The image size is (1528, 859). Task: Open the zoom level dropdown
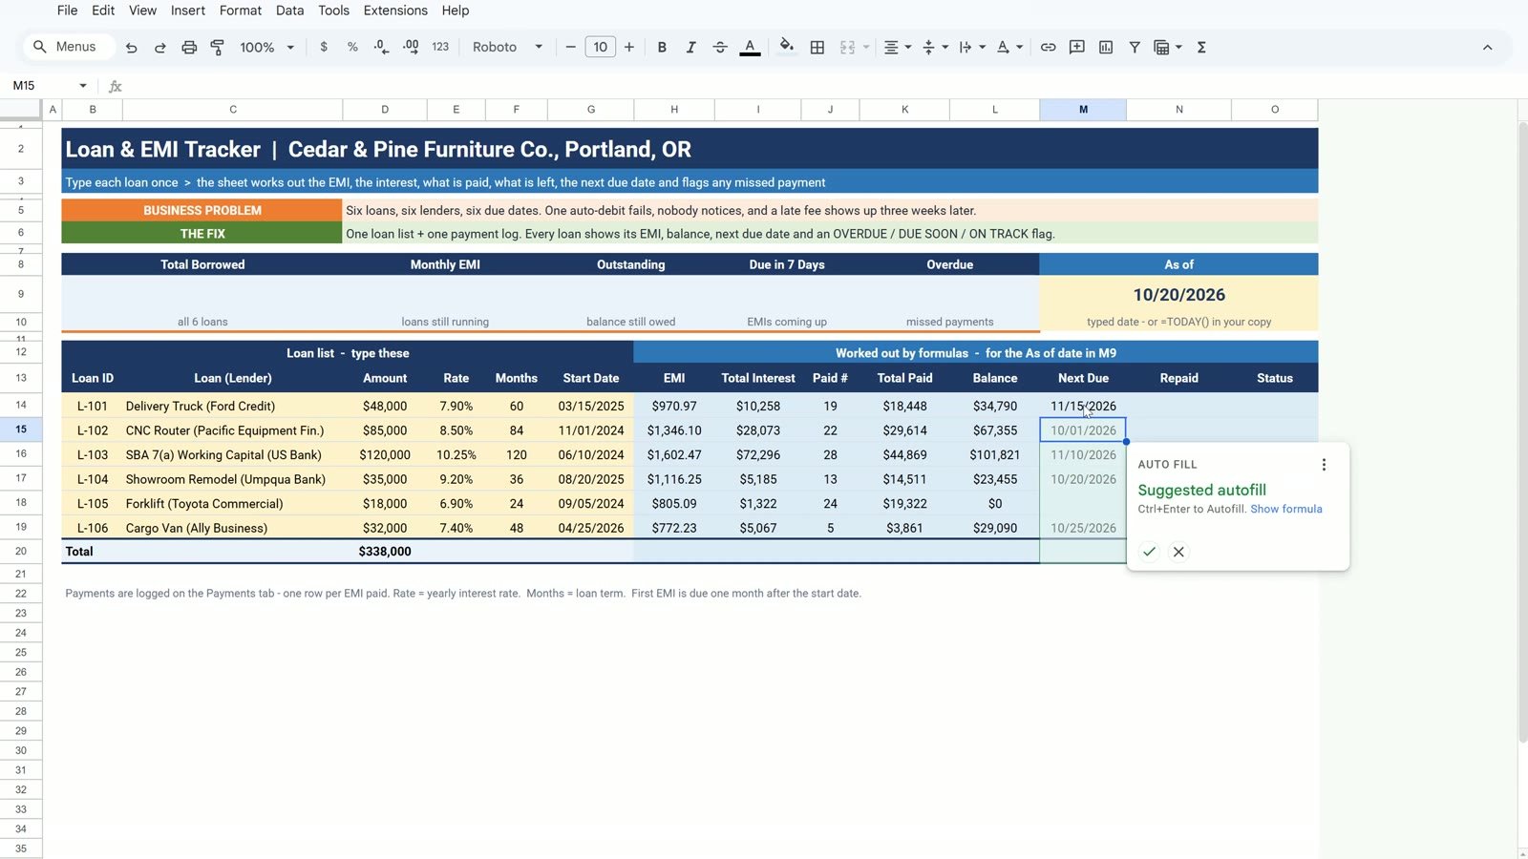[267, 47]
